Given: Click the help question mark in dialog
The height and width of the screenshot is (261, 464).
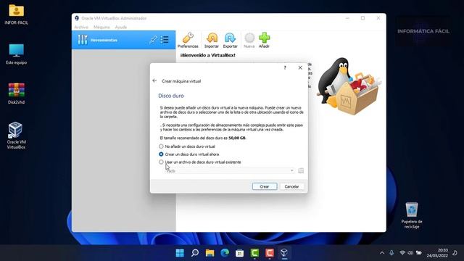Looking at the screenshot, I should (285, 67).
